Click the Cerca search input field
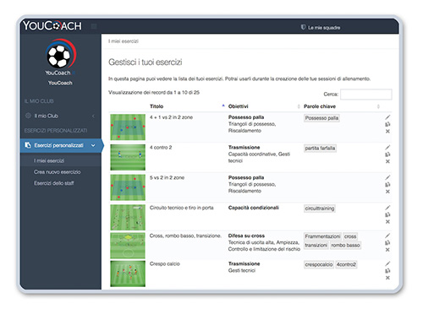This screenshot has height=314, width=423. [x=366, y=95]
